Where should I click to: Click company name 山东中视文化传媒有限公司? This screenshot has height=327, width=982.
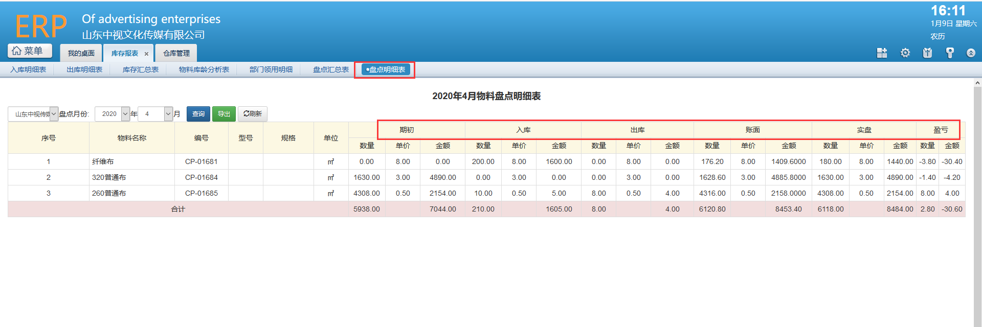143,35
